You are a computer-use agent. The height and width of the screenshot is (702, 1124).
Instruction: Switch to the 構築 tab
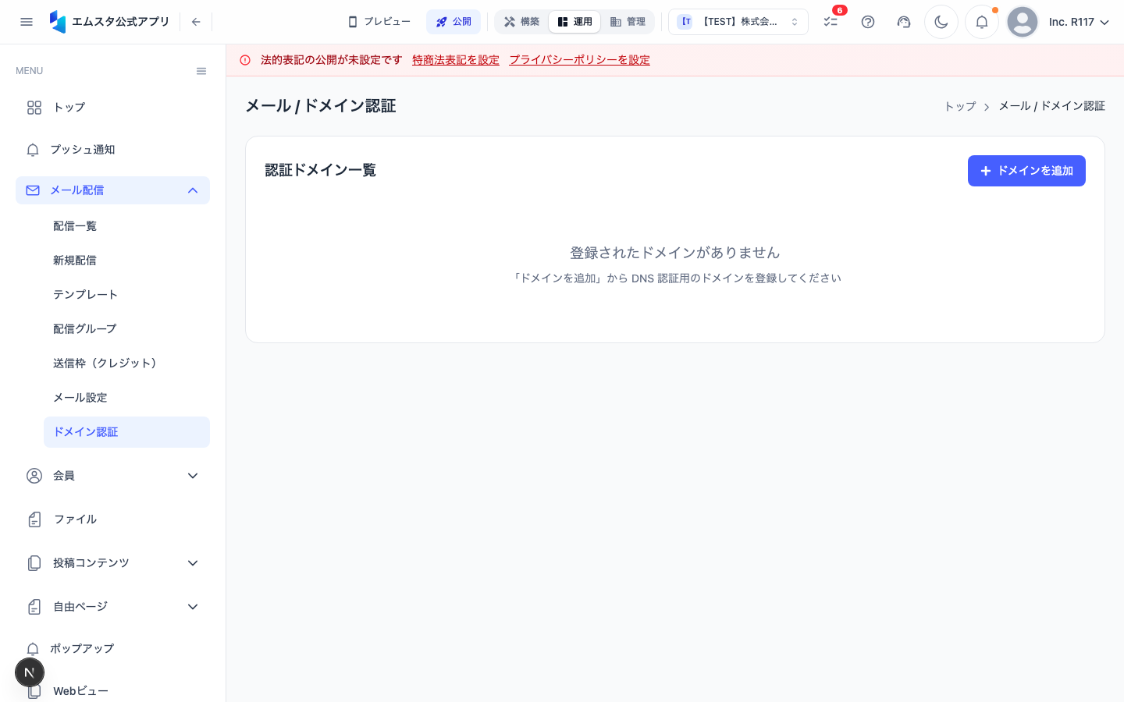tap(521, 22)
